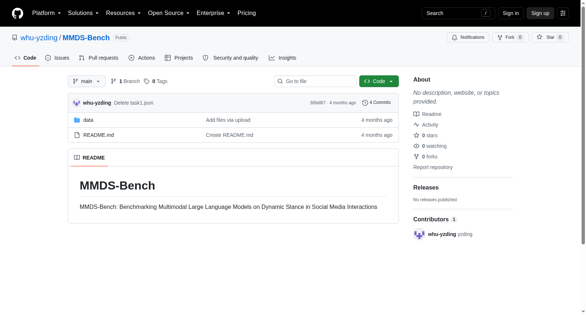Image resolution: width=586 pixels, height=315 pixels.
Task: Open the Delete task1.json commit message
Action: coord(134,103)
